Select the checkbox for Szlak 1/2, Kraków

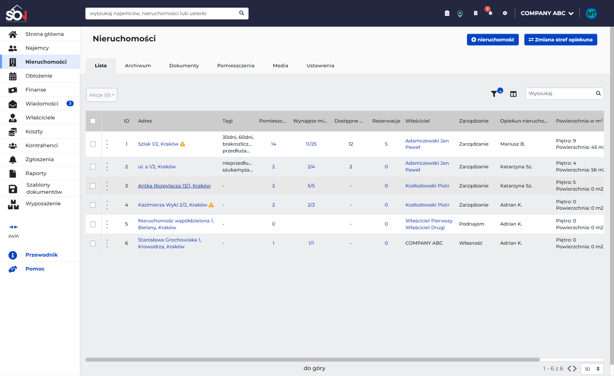click(x=93, y=144)
